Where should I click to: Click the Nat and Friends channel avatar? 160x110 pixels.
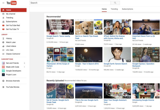(x=3, y=63)
